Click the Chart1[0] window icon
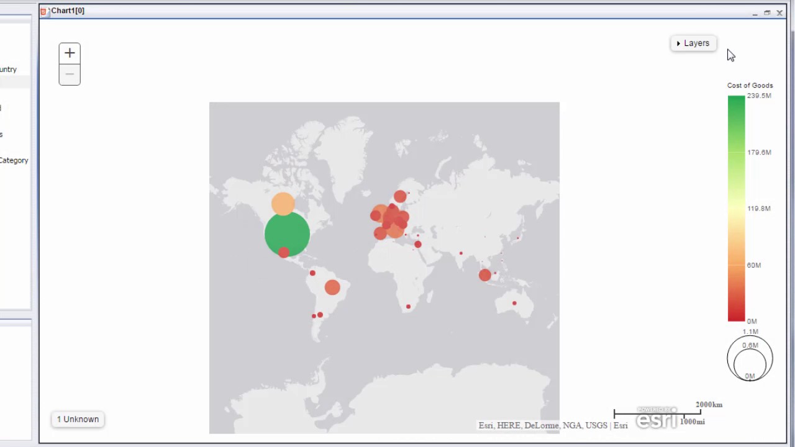The width and height of the screenshot is (795, 447). (x=43, y=11)
